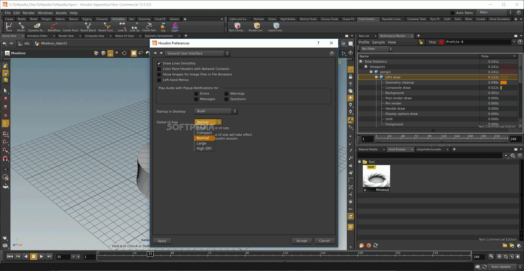Select the arrow Select tool in viewport toolbar
This screenshot has height=271, width=524.
tap(5, 91)
